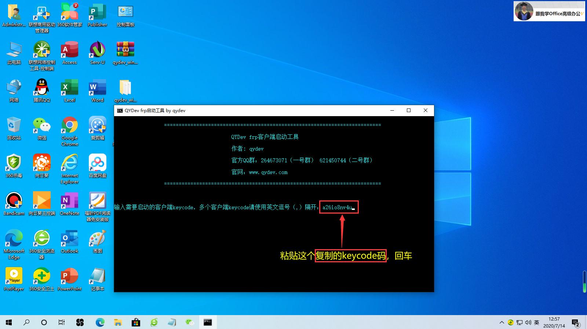Open the volume tray icon
Screen dimensions: 587x329
pyautogui.click(x=528, y=323)
